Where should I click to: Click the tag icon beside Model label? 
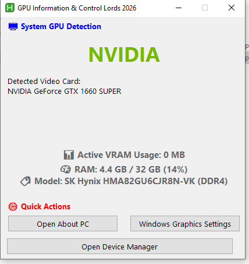click(26, 181)
